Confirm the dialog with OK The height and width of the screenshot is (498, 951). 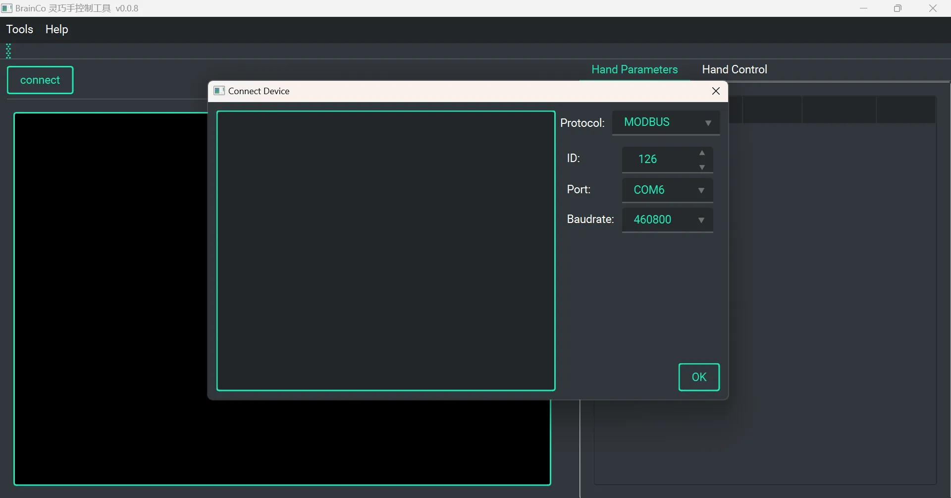[698, 377]
